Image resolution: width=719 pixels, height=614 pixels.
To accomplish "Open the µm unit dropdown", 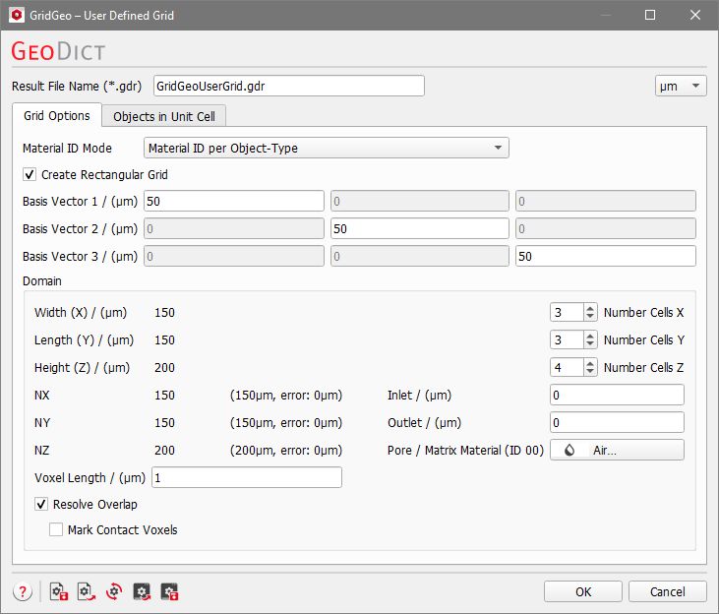I will pos(681,86).
